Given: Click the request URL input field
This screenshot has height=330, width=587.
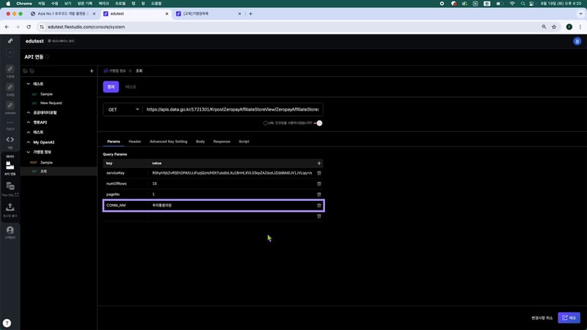Looking at the screenshot, I should (233, 109).
